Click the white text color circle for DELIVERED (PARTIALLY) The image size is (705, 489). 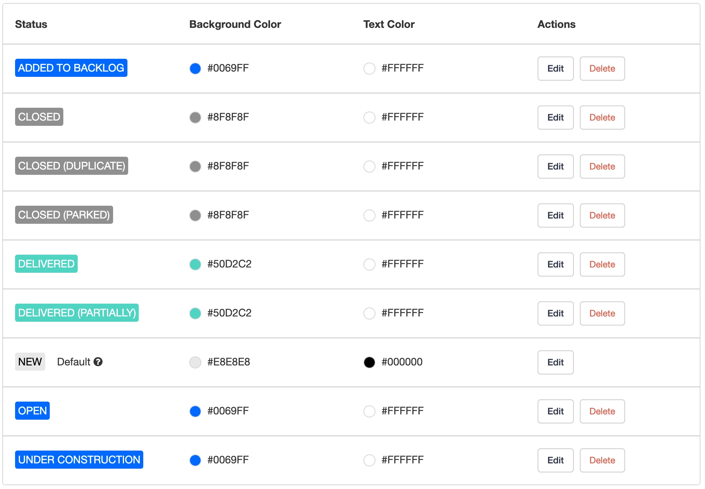(x=369, y=313)
